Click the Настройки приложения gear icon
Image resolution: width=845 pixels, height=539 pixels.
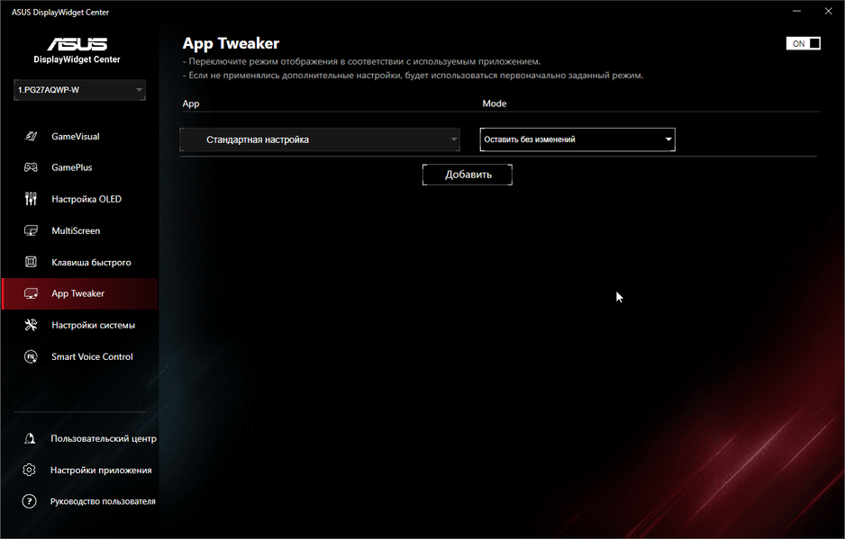[29, 470]
